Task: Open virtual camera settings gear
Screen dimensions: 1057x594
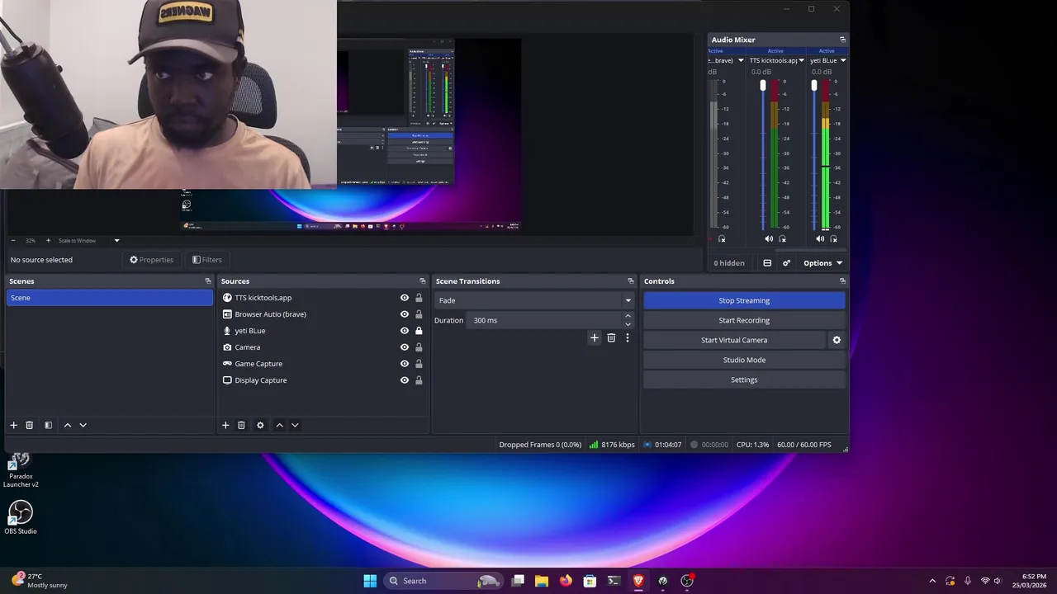Action: coord(837,340)
